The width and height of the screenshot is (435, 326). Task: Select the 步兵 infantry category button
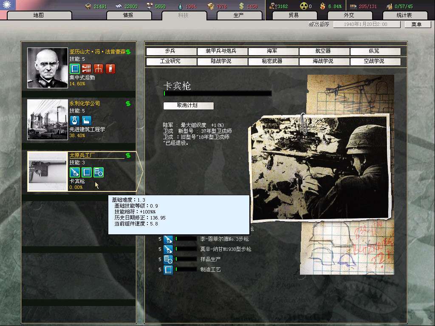coord(171,51)
